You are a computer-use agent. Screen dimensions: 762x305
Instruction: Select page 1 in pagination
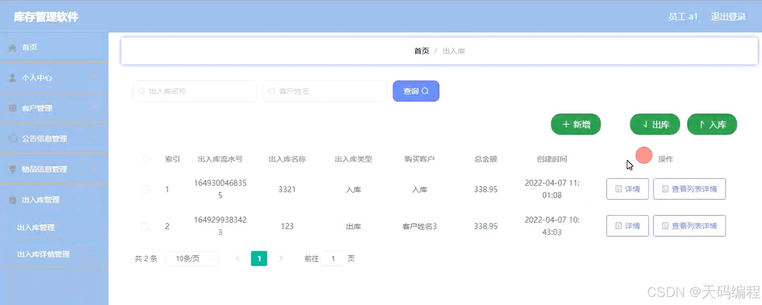coord(259,258)
